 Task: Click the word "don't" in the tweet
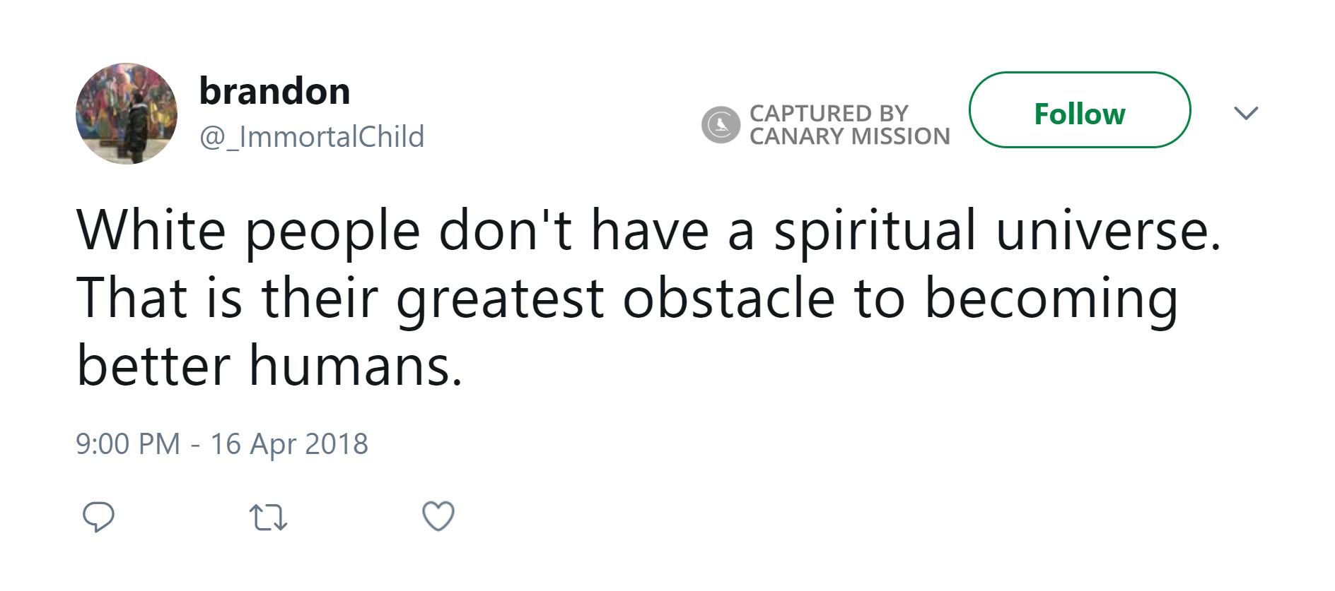pos(505,230)
